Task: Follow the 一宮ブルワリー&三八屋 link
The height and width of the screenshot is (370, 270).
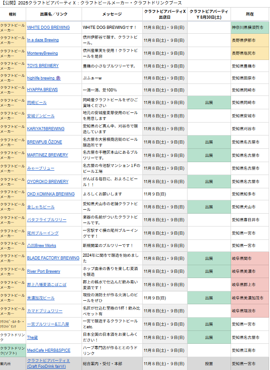Action: (48, 324)
